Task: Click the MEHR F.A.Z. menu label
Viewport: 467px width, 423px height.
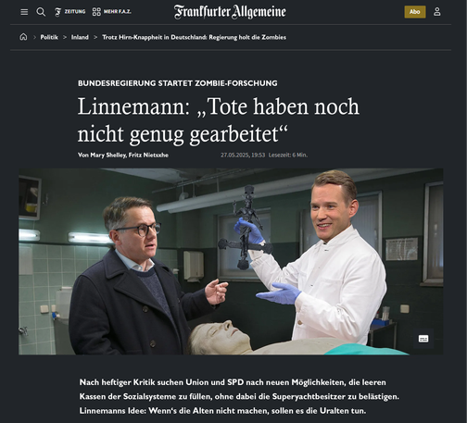Action: click(x=118, y=12)
